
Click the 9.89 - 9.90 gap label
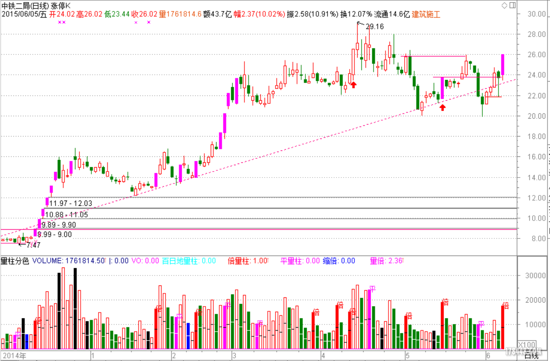tap(59, 225)
